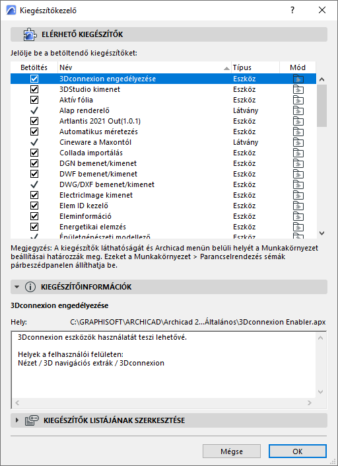Screen dimensions: 338x466
Task: Click the mode folder icon for 3Dconnexion engedélyezése
Action: (x=298, y=79)
